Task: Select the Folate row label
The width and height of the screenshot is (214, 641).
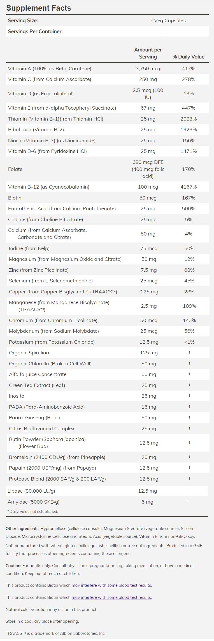Action: tap(15, 169)
